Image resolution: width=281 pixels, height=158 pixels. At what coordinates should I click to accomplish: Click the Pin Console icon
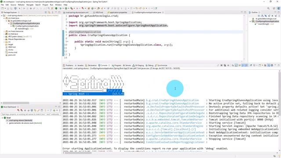(x=251, y=65)
